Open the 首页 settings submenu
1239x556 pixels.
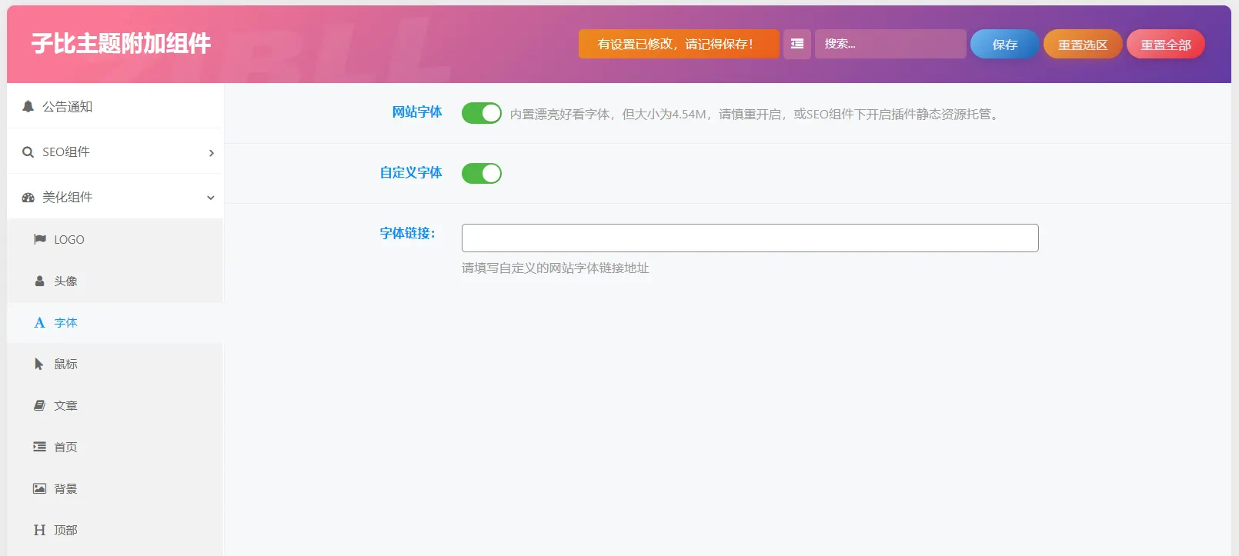(x=115, y=447)
